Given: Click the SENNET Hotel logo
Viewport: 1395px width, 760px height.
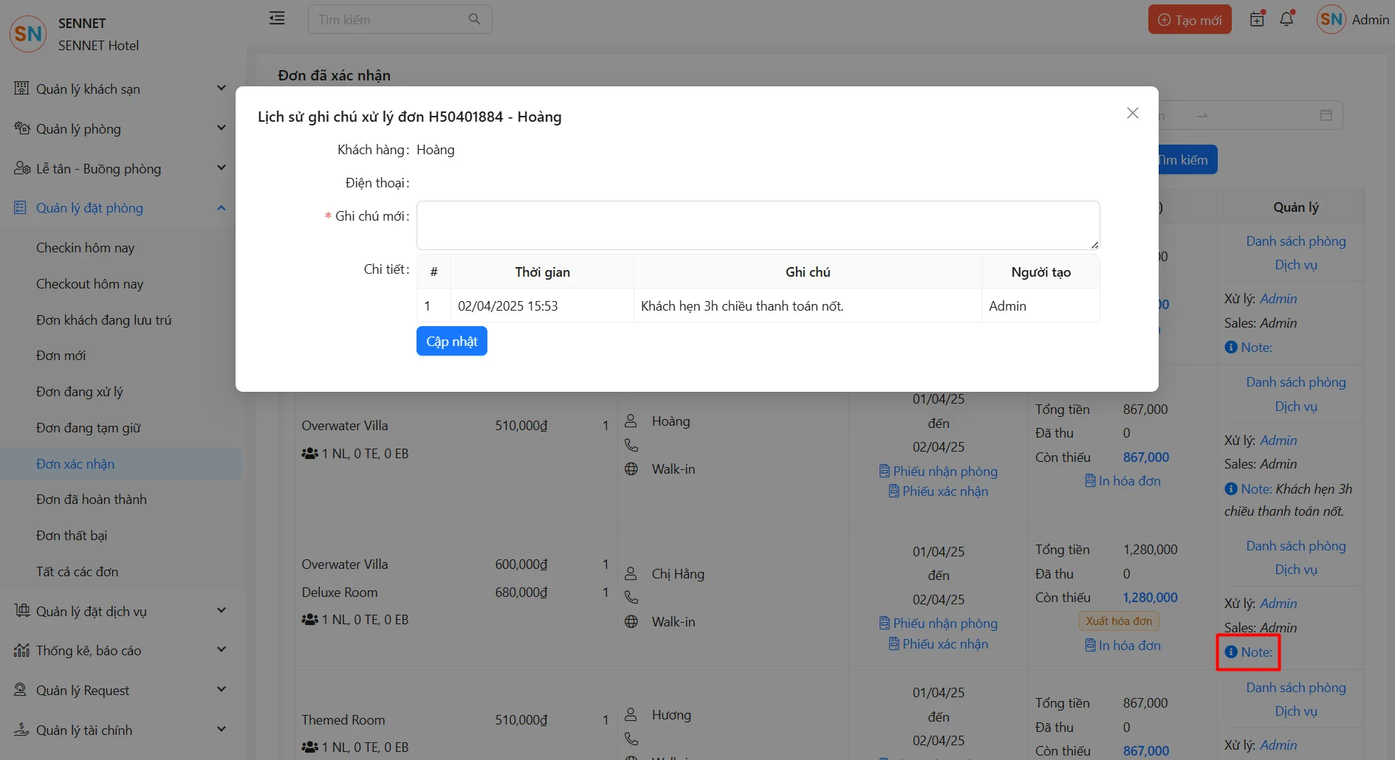Looking at the screenshot, I should click(x=29, y=34).
